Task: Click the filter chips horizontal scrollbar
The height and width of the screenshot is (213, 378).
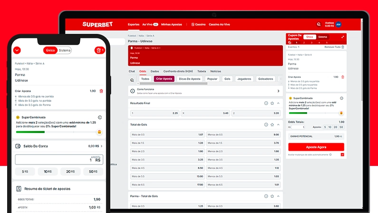Action: [174, 84]
